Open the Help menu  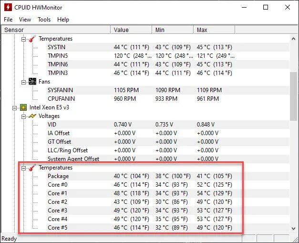click(x=63, y=20)
